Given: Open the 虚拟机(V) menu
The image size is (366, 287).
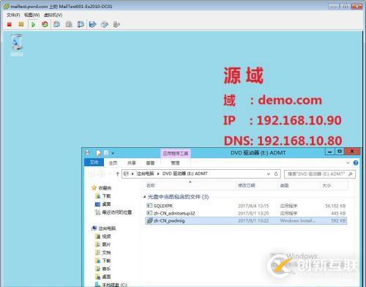Looking at the screenshot, I should [x=53, y=15].
